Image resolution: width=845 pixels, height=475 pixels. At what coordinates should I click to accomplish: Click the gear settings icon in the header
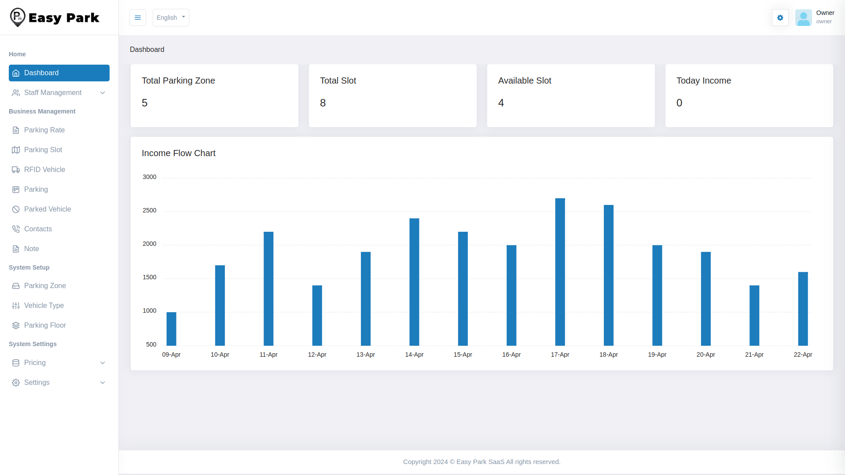780,18
